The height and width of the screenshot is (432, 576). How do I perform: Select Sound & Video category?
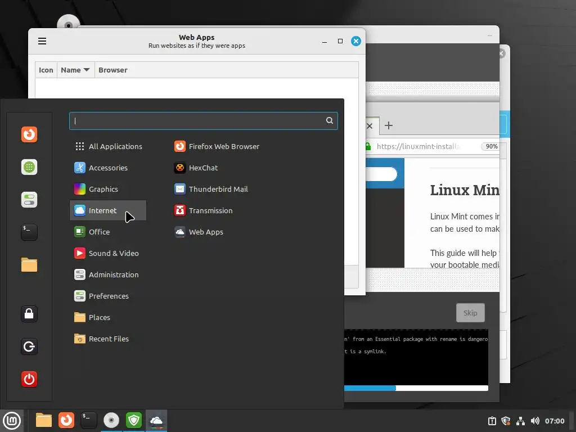108,253
